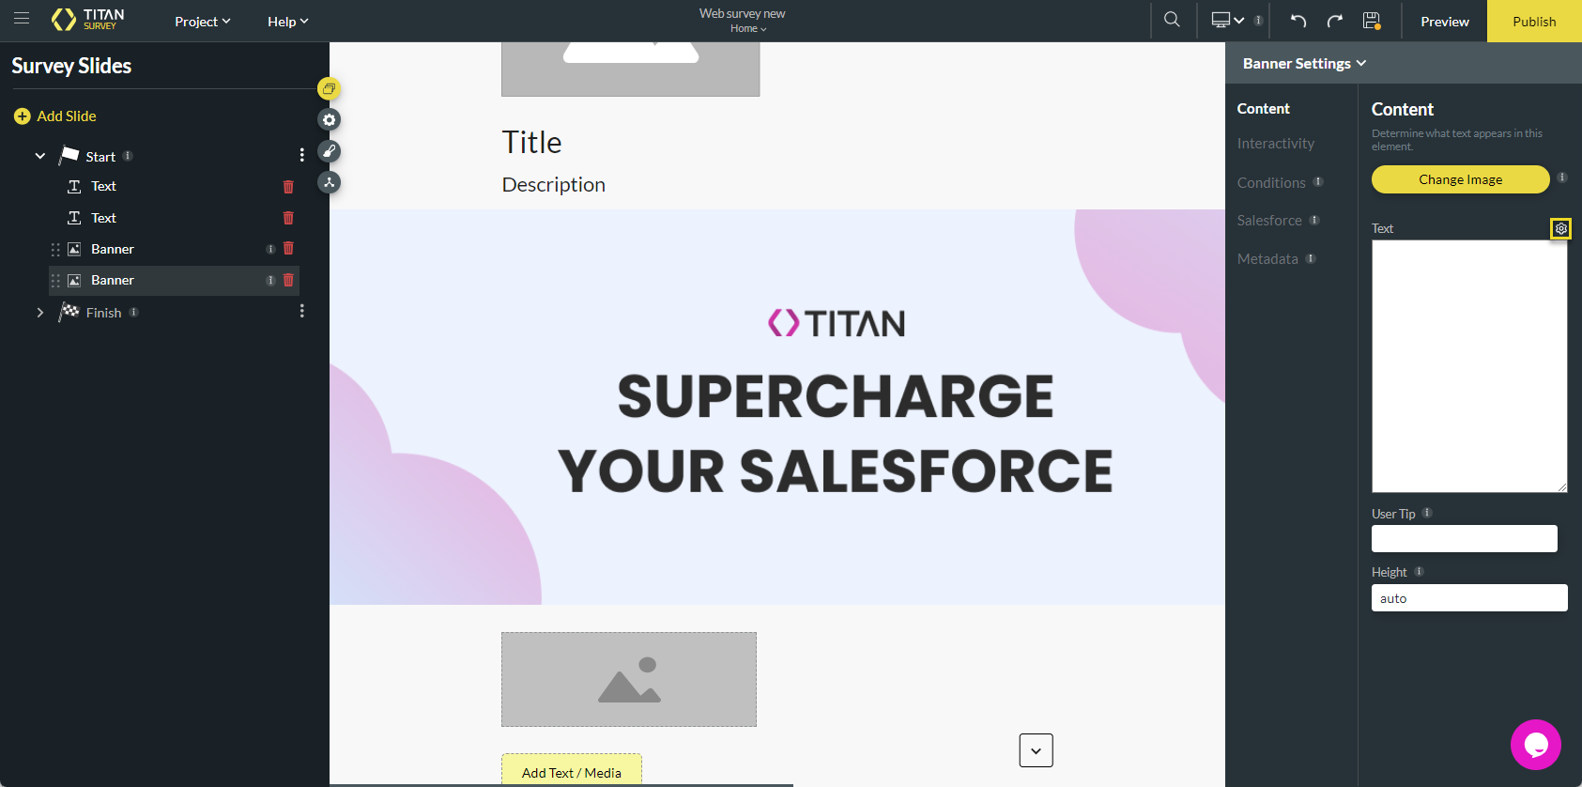The width and height of the screenshot is (1582, 787).
Task: Click the paintbrush styling icon beside the canvas
Action: click(x=329, y=151)
